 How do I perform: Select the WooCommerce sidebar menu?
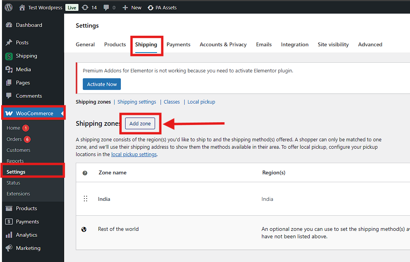point(33,113)
